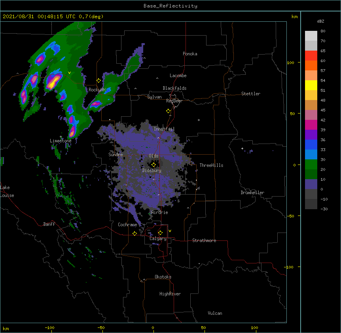Click the white plus marker west of Drumheller

pos(242,148)
